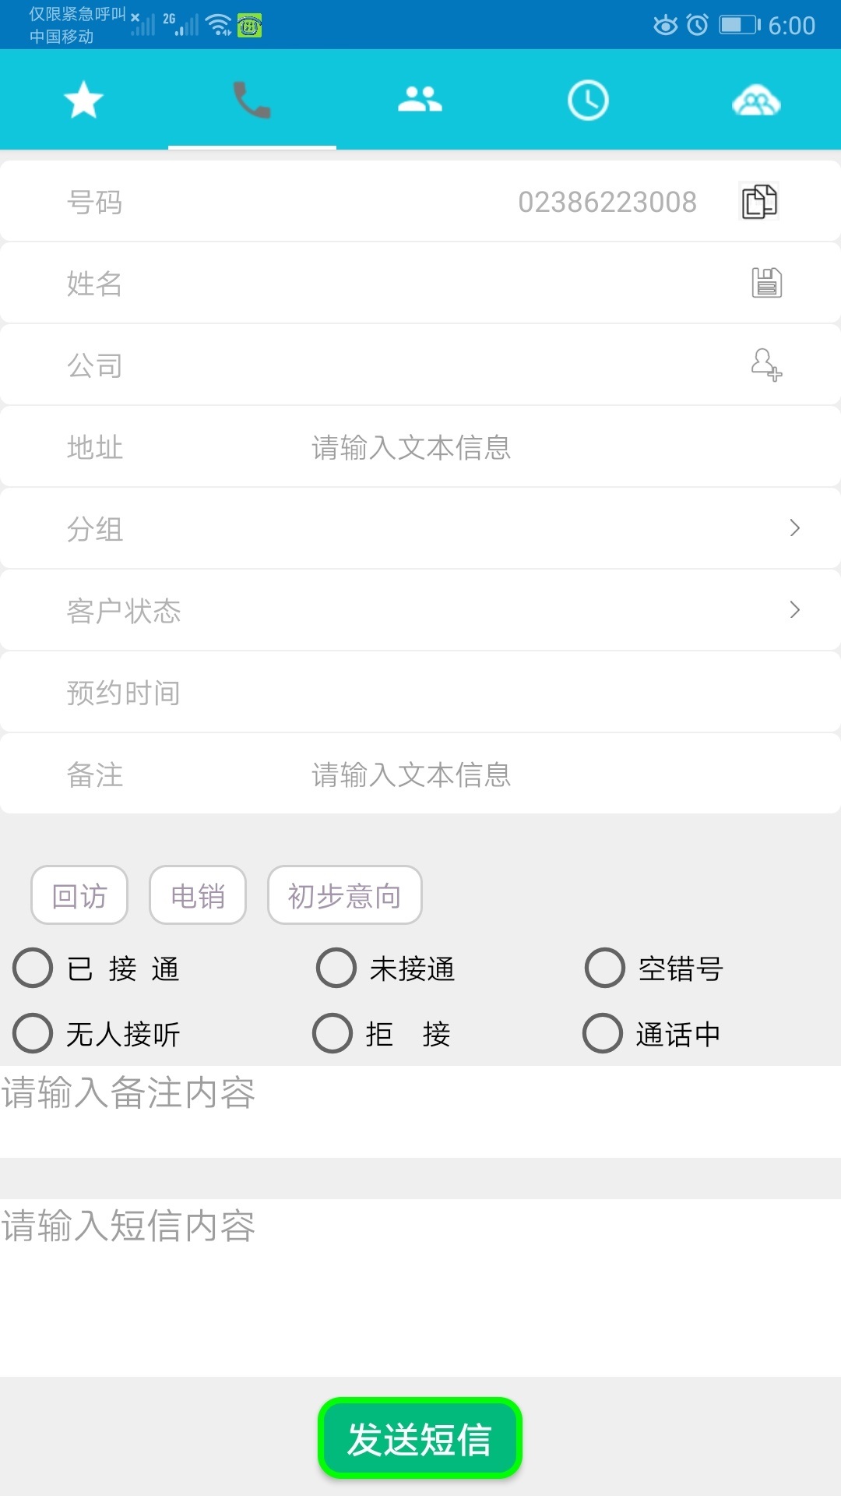Choose the 空错号 radio option
Screen dimensions: 841x1496
605,969
